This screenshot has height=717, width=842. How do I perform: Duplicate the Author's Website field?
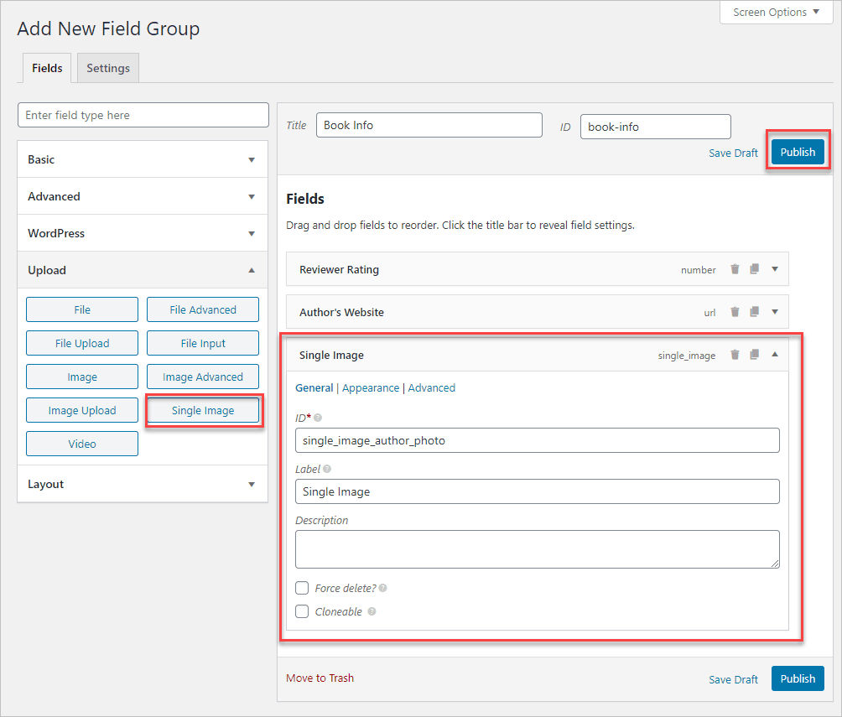(x=754, y=312)
